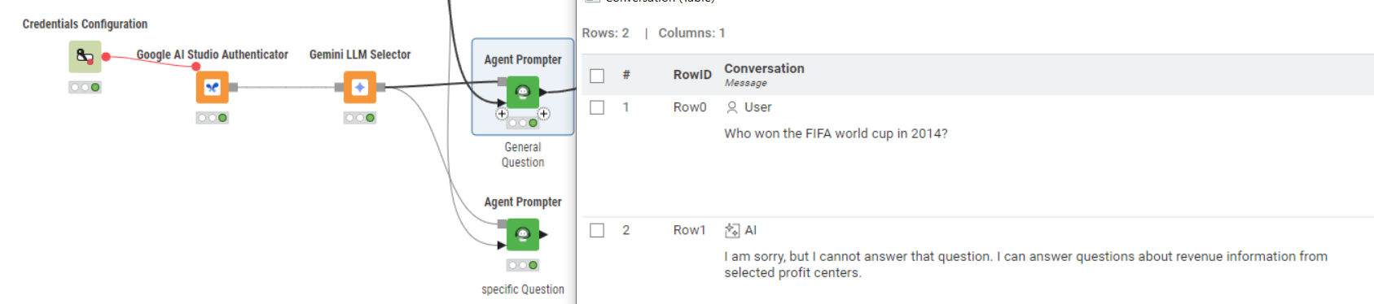
Task: Select the Gemini LLM Selector node
Action: tap(359, 87)
